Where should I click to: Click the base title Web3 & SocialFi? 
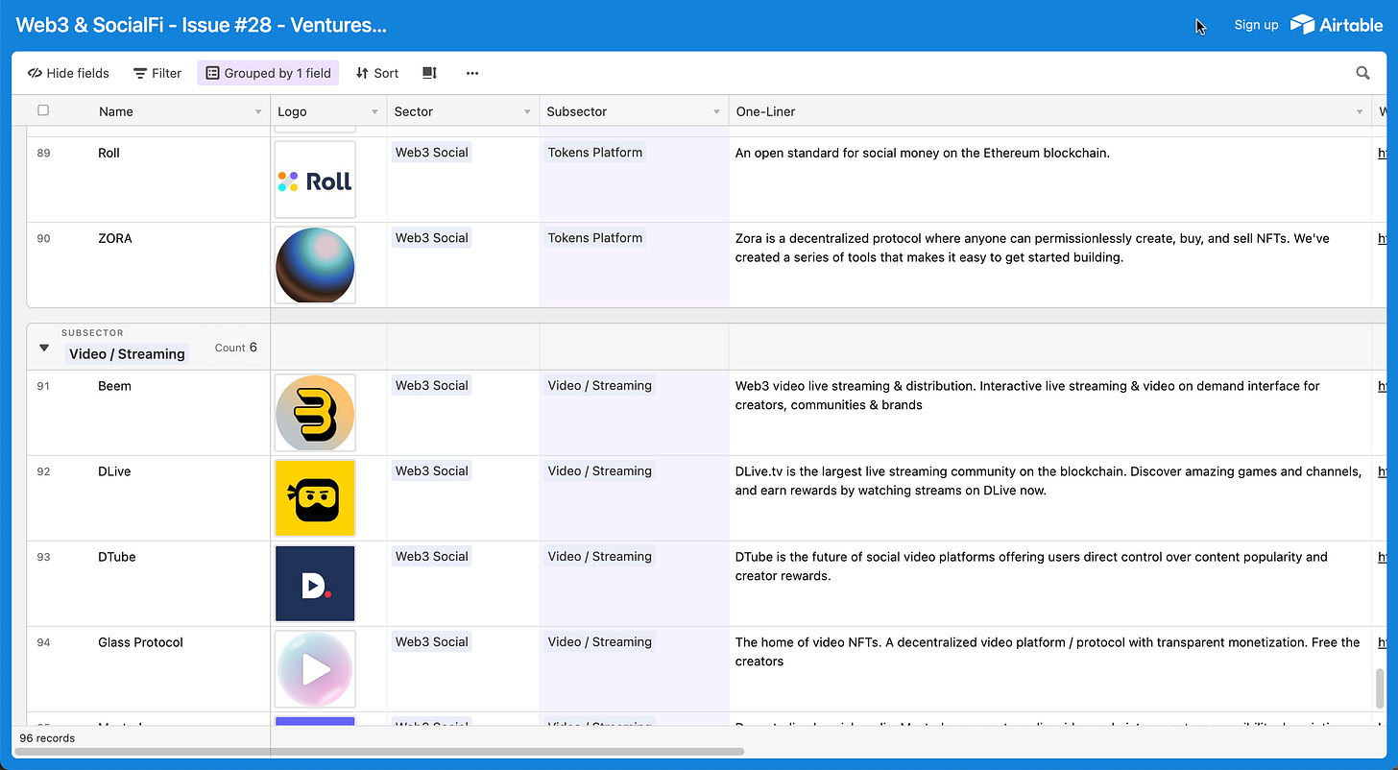pos(201,26)
